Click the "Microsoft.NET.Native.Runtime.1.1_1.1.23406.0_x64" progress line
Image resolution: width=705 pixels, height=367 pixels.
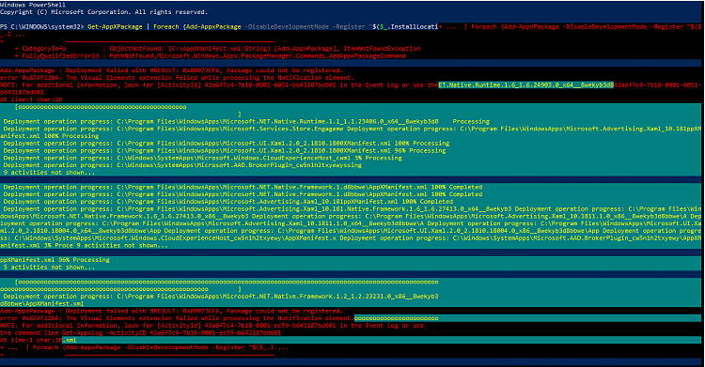[x=246, y=122]
